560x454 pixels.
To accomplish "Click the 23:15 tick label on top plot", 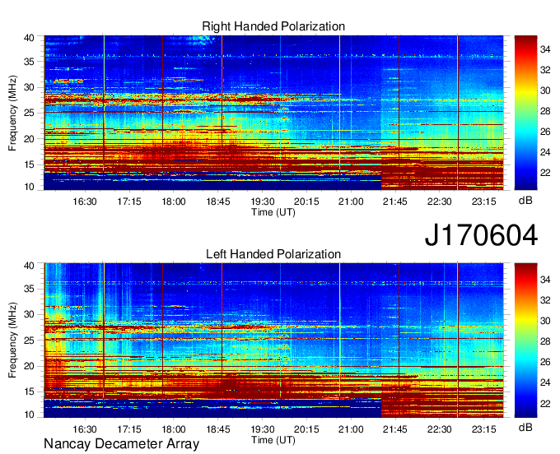I will click(484, 202).
